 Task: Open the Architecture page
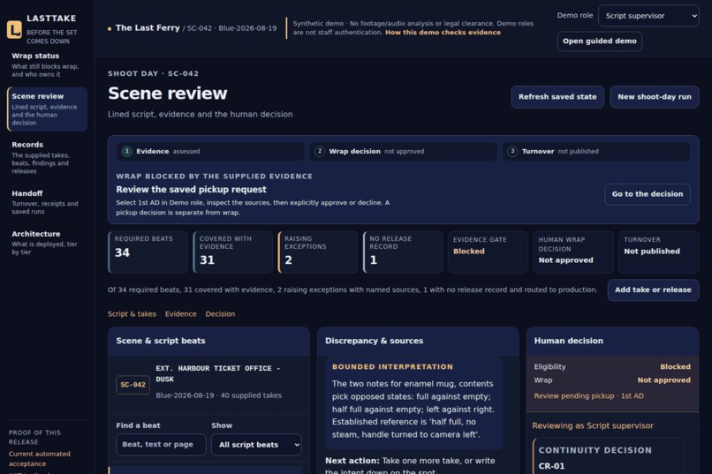[x=47, y=242]
